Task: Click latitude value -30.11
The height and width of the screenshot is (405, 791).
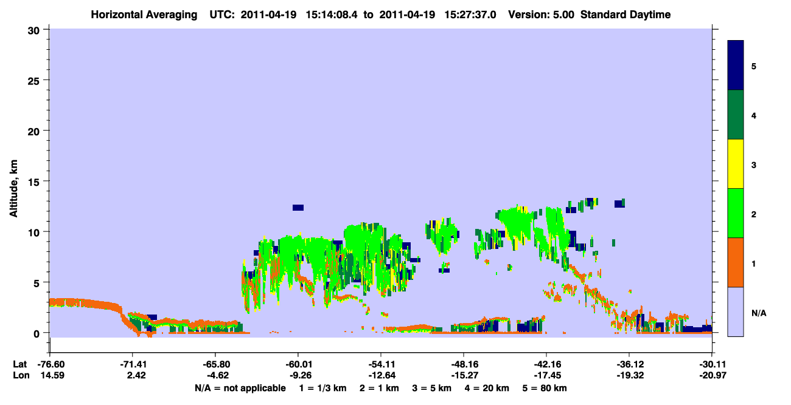Action: (711, 364)
